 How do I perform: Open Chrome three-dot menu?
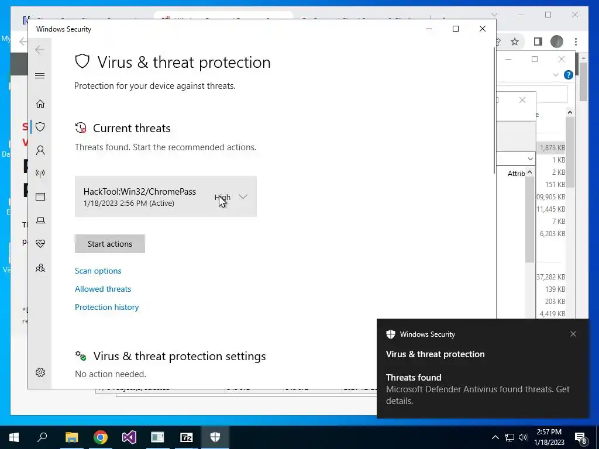tap(576, 42)
